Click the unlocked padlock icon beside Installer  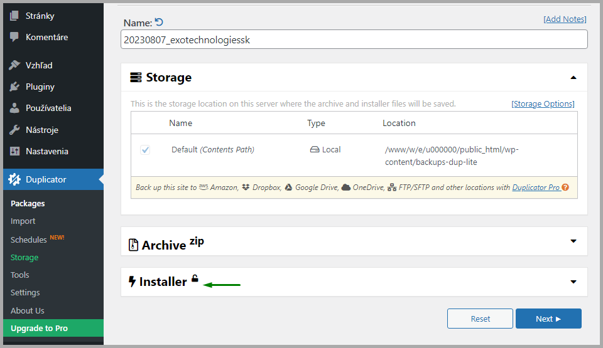coord(195,278)
